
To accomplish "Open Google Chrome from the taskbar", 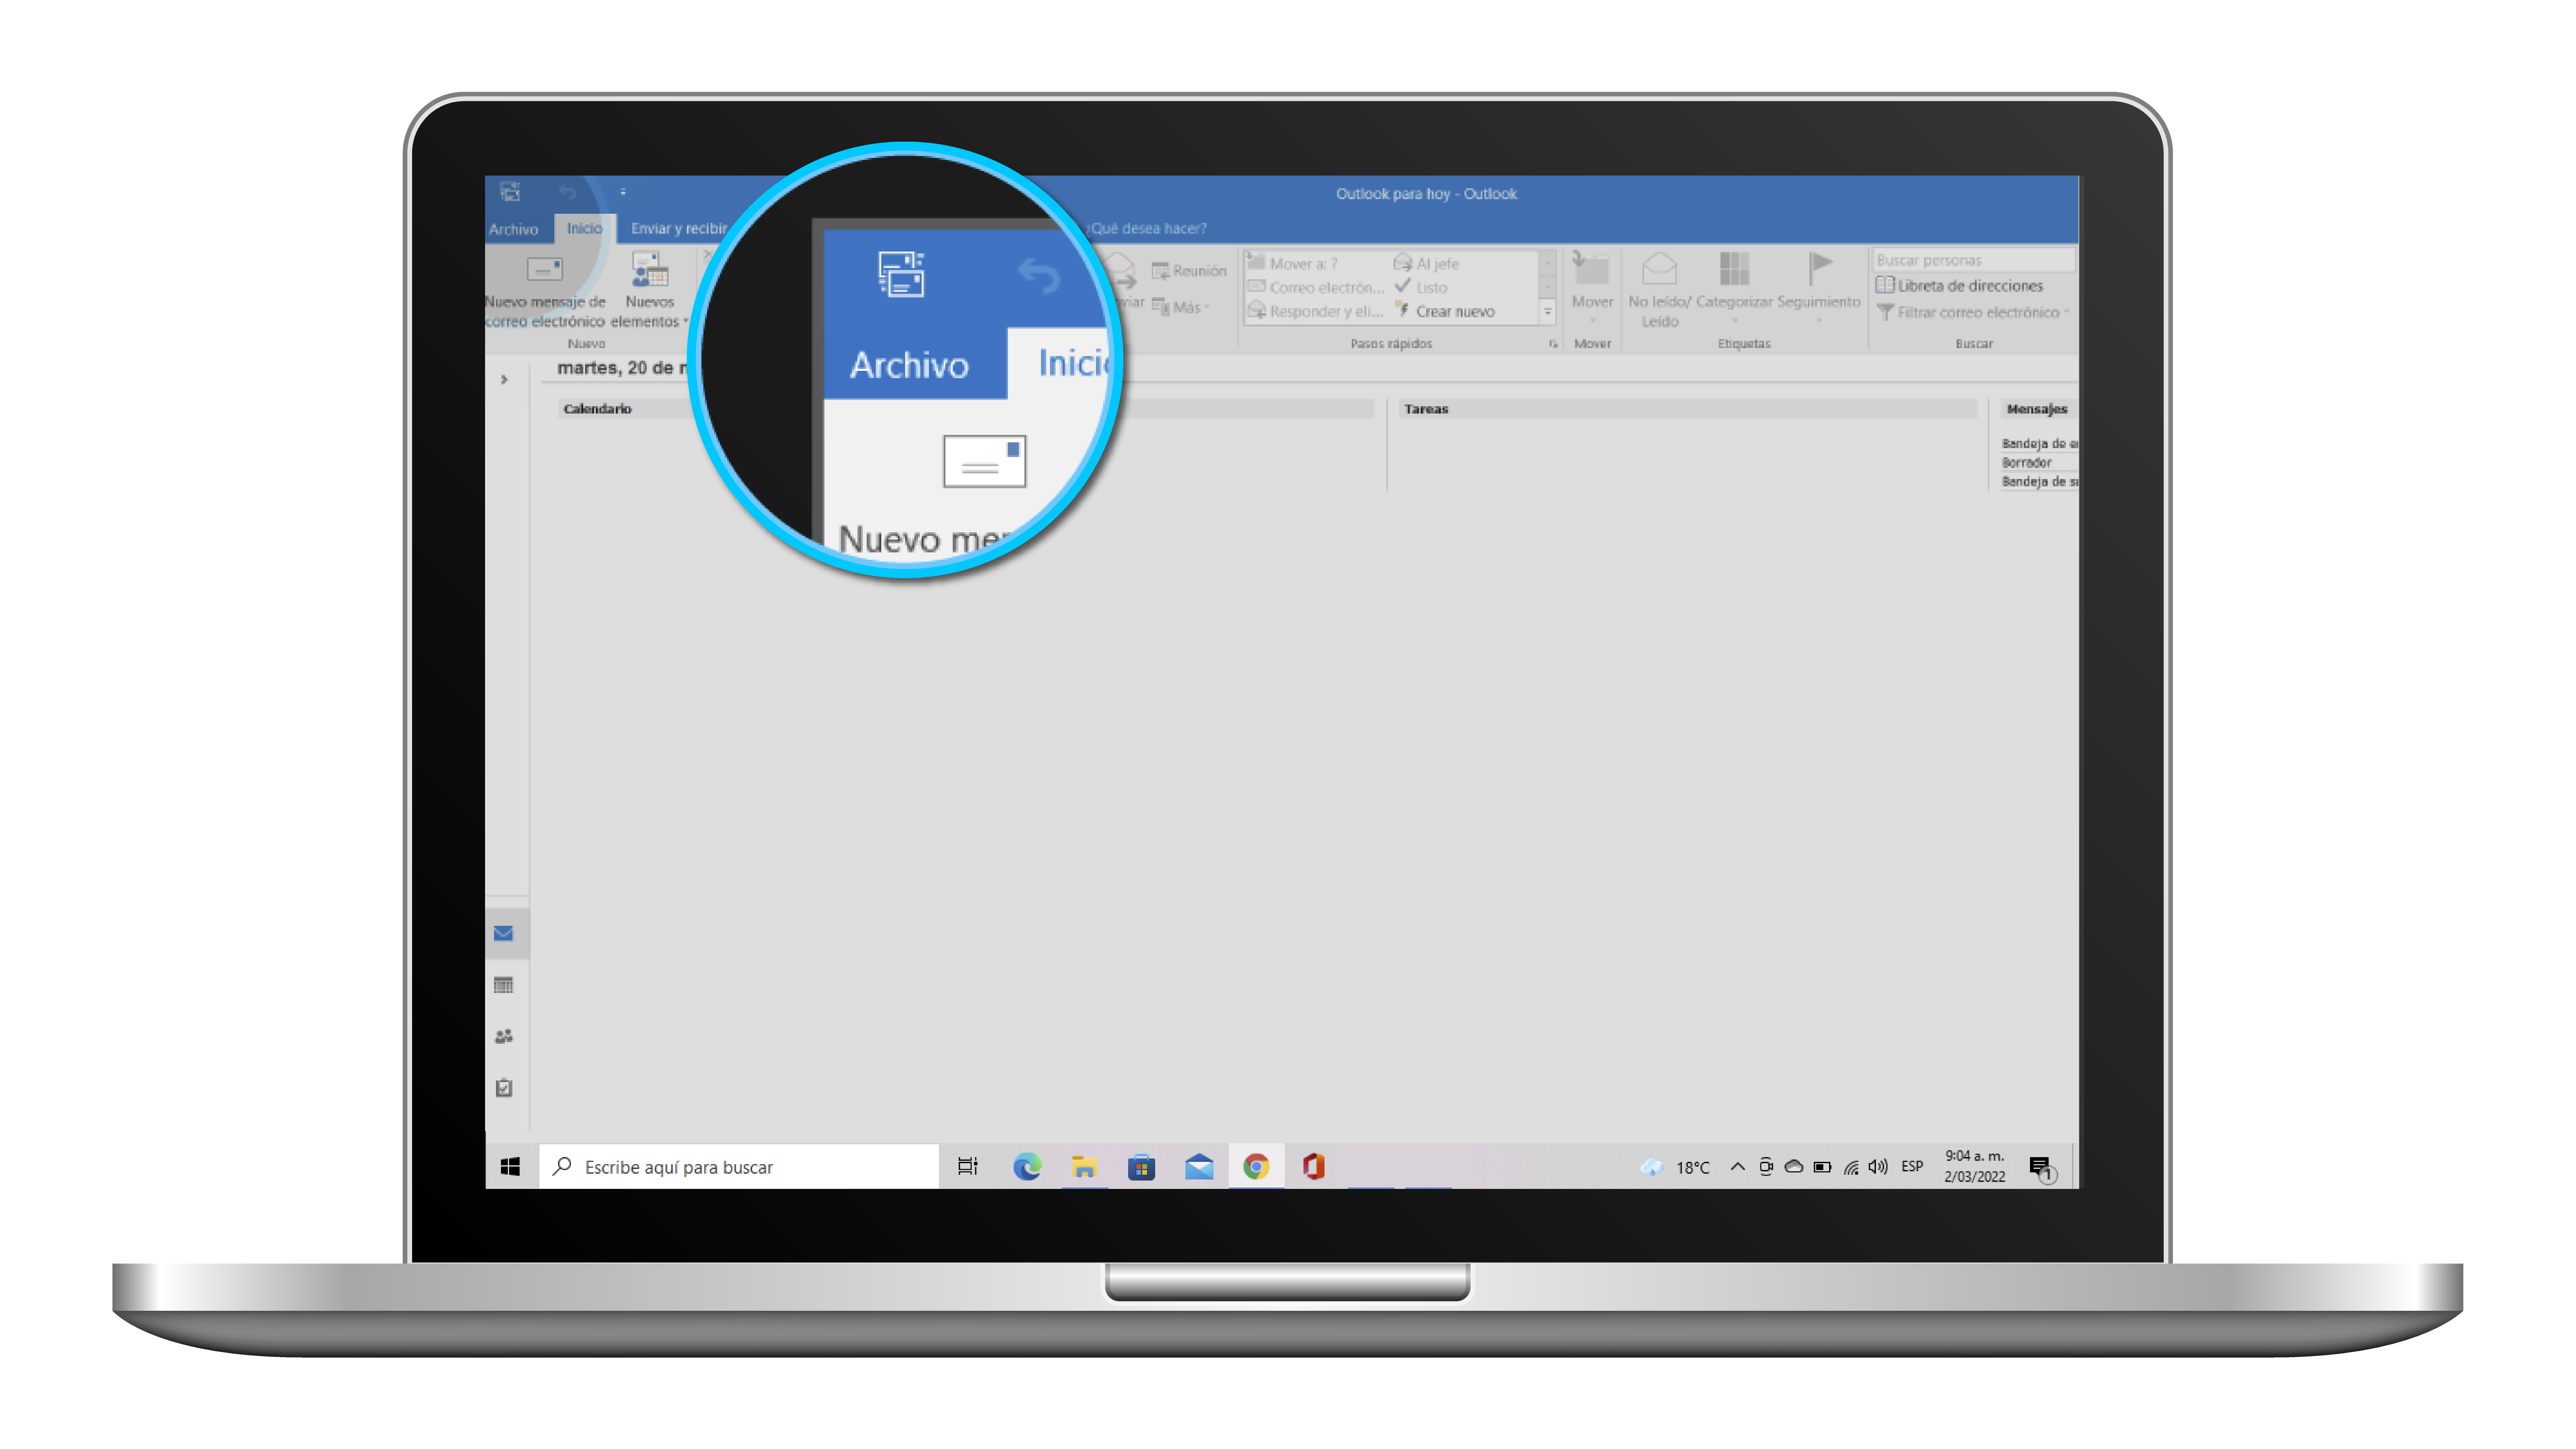I will [x=1256, y=1167].
